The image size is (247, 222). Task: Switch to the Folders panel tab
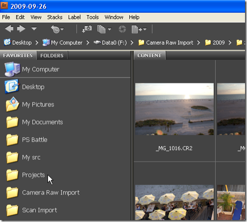52,55
